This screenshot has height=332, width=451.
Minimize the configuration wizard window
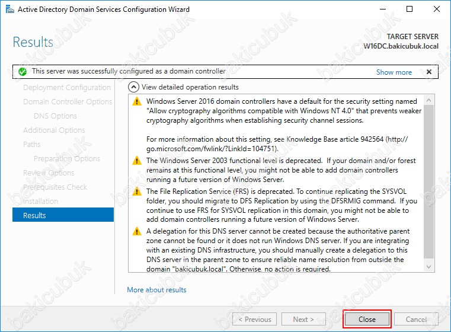click(382, 9)
